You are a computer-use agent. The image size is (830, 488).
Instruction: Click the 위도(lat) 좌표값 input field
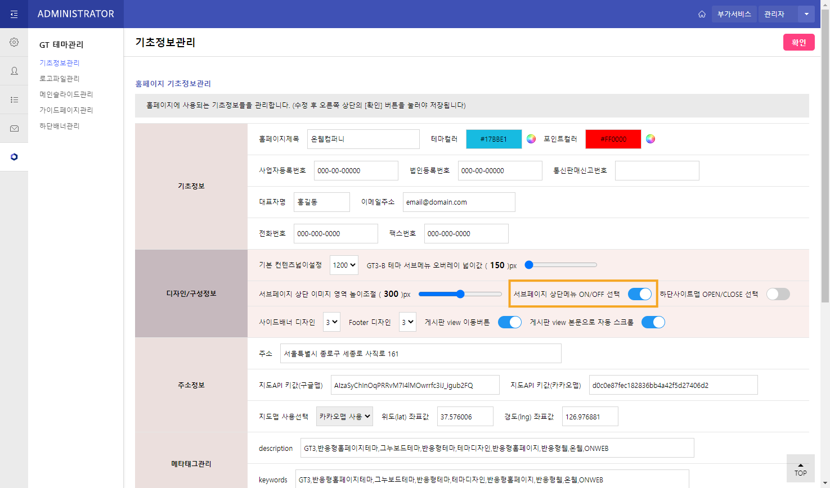coord(465,417)
